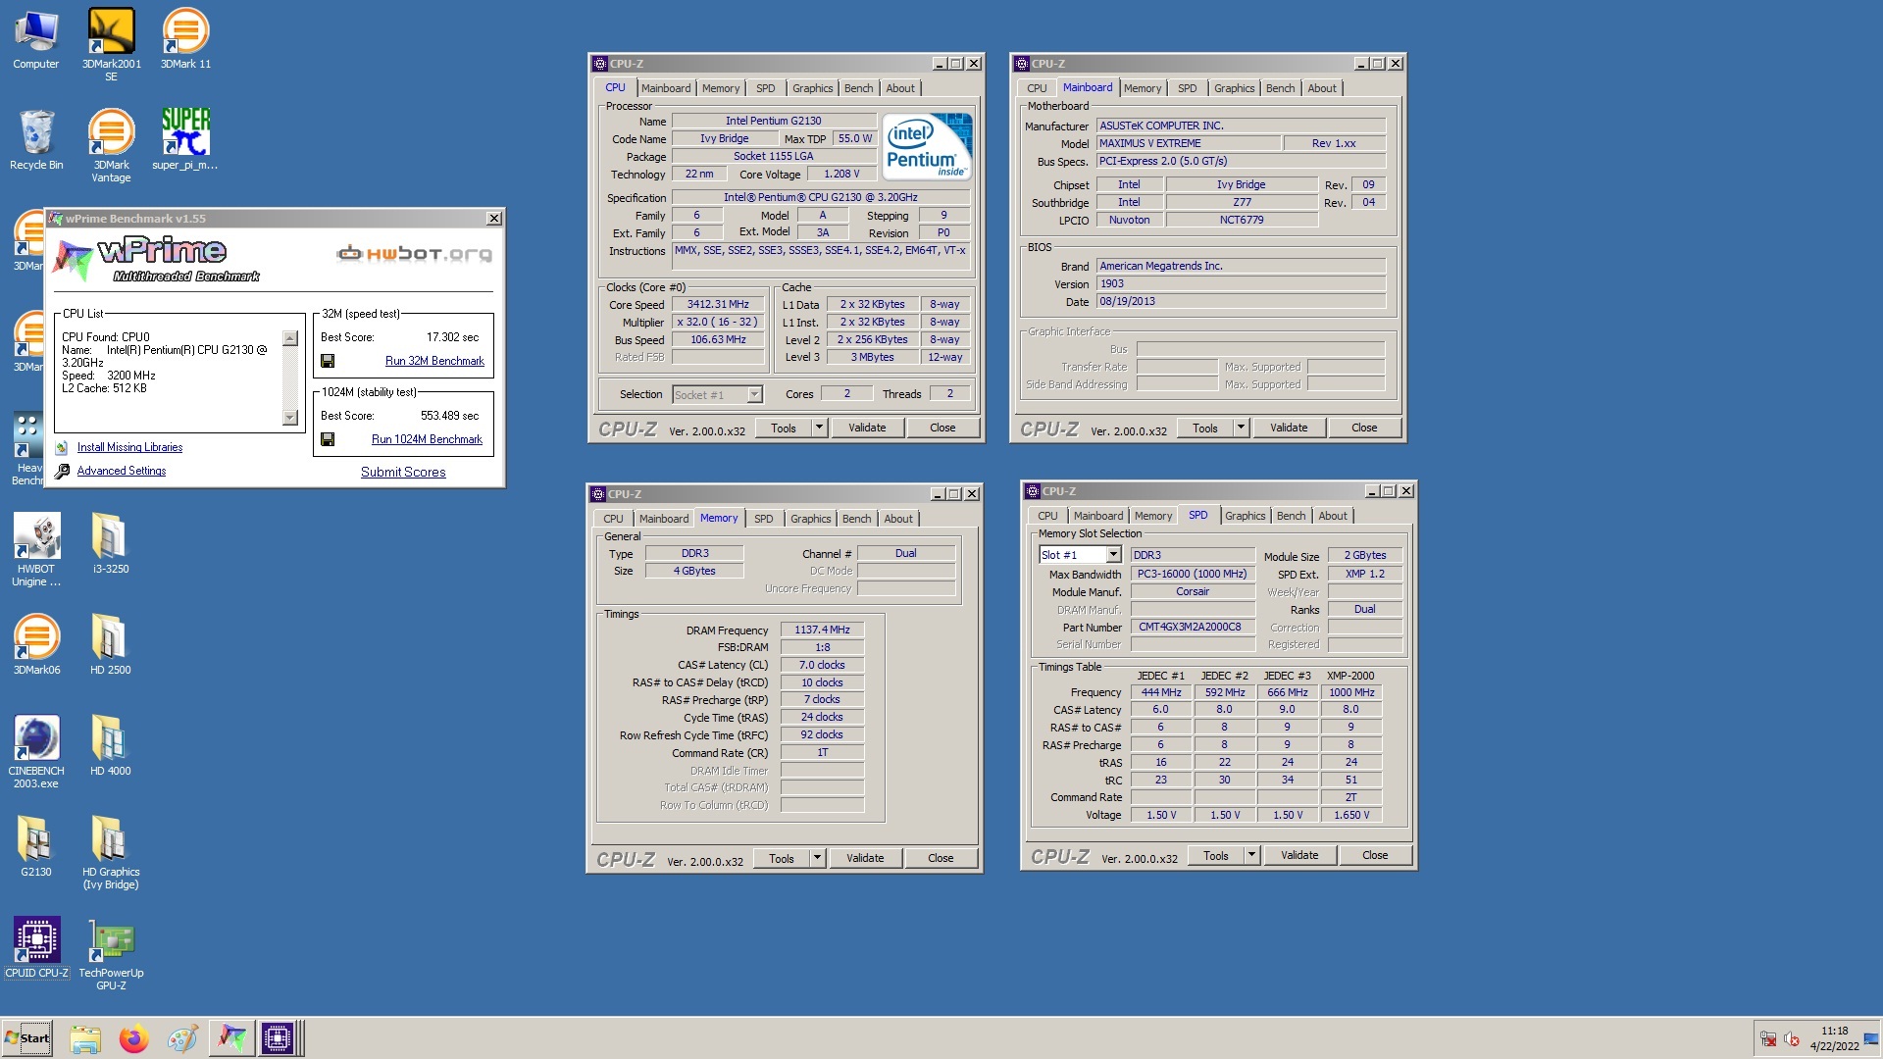The height and width of the screenshot is (1059, 1883).
Task: Open Paint from the taskbar
Action: click(x=182, y=1038)
